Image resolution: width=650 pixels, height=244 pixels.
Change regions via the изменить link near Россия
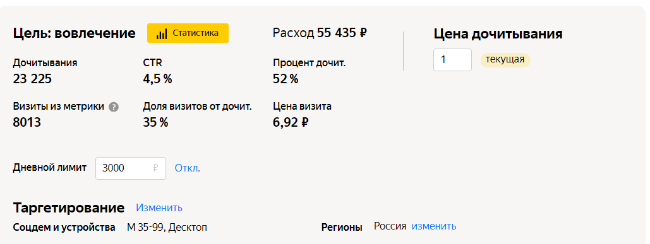(x=433, y=226)
